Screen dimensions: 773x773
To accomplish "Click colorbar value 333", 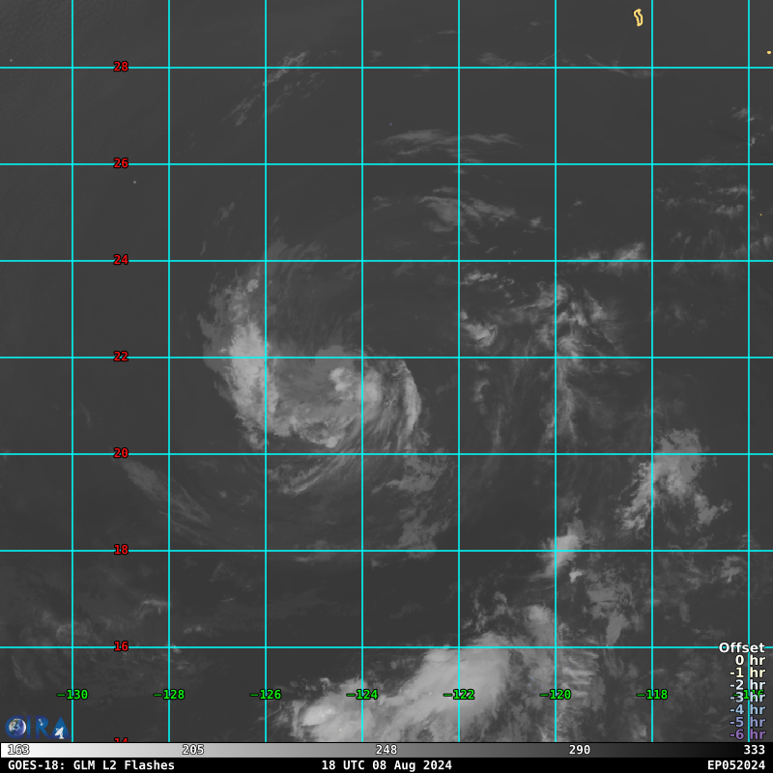I will (x=755, y=750).
